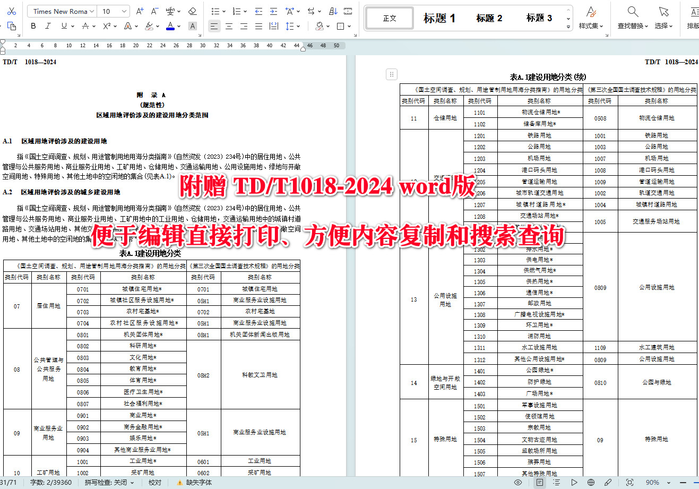
Task: Click the Sort A-Z icon
Action: point(333,11)
